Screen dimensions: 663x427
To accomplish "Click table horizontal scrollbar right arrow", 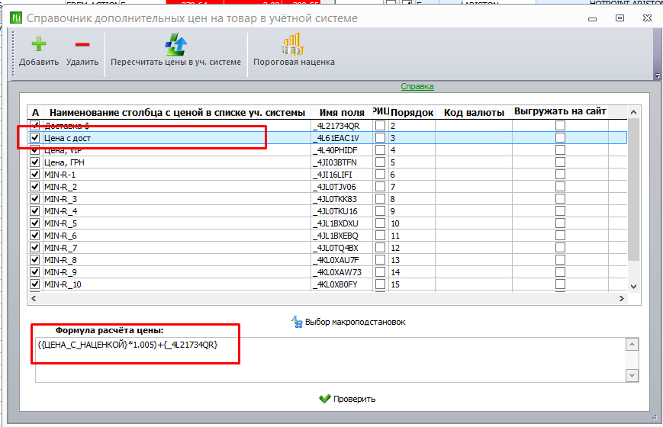I will click(622, 298).
